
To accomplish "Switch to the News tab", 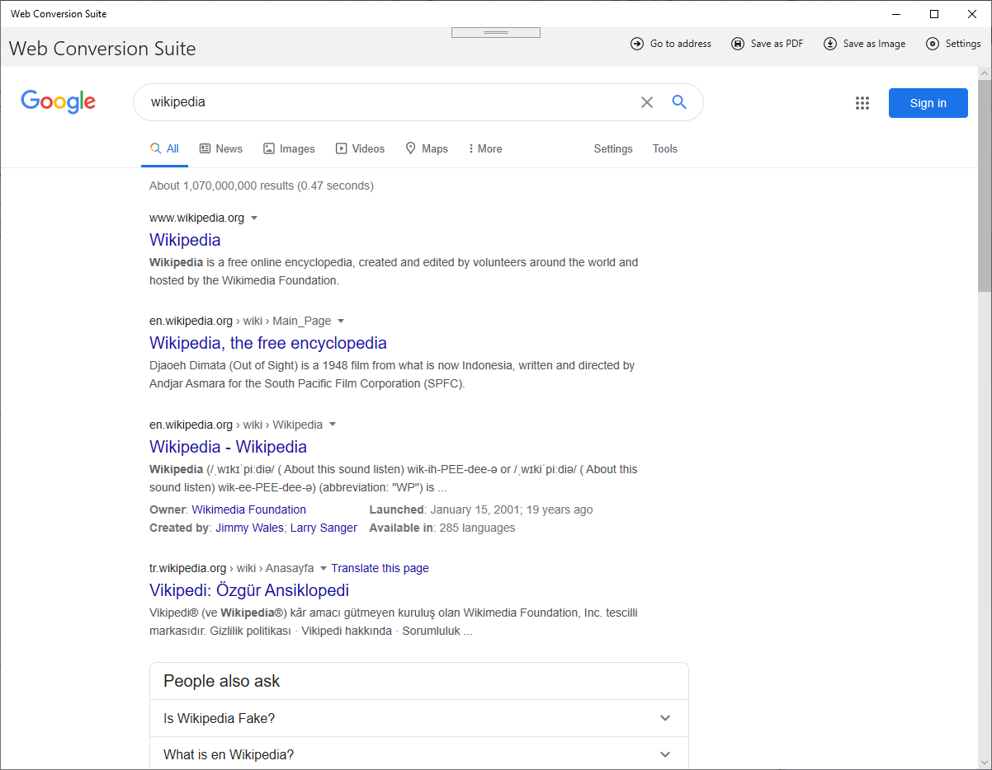I will tap(221, 149).
